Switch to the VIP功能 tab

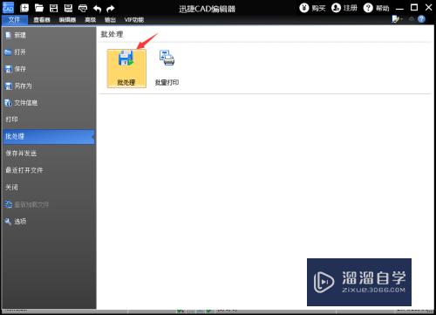pyautogui.click(x=134, y=20)
